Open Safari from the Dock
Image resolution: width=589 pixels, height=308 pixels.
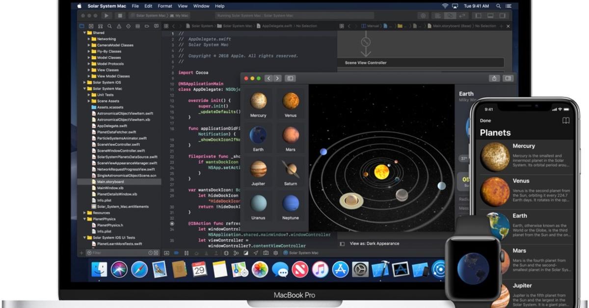[139, 269]
